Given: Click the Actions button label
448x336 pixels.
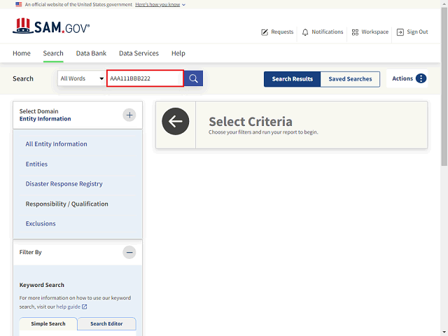Looking at the screenshot, I should click(x=402, y=78).
